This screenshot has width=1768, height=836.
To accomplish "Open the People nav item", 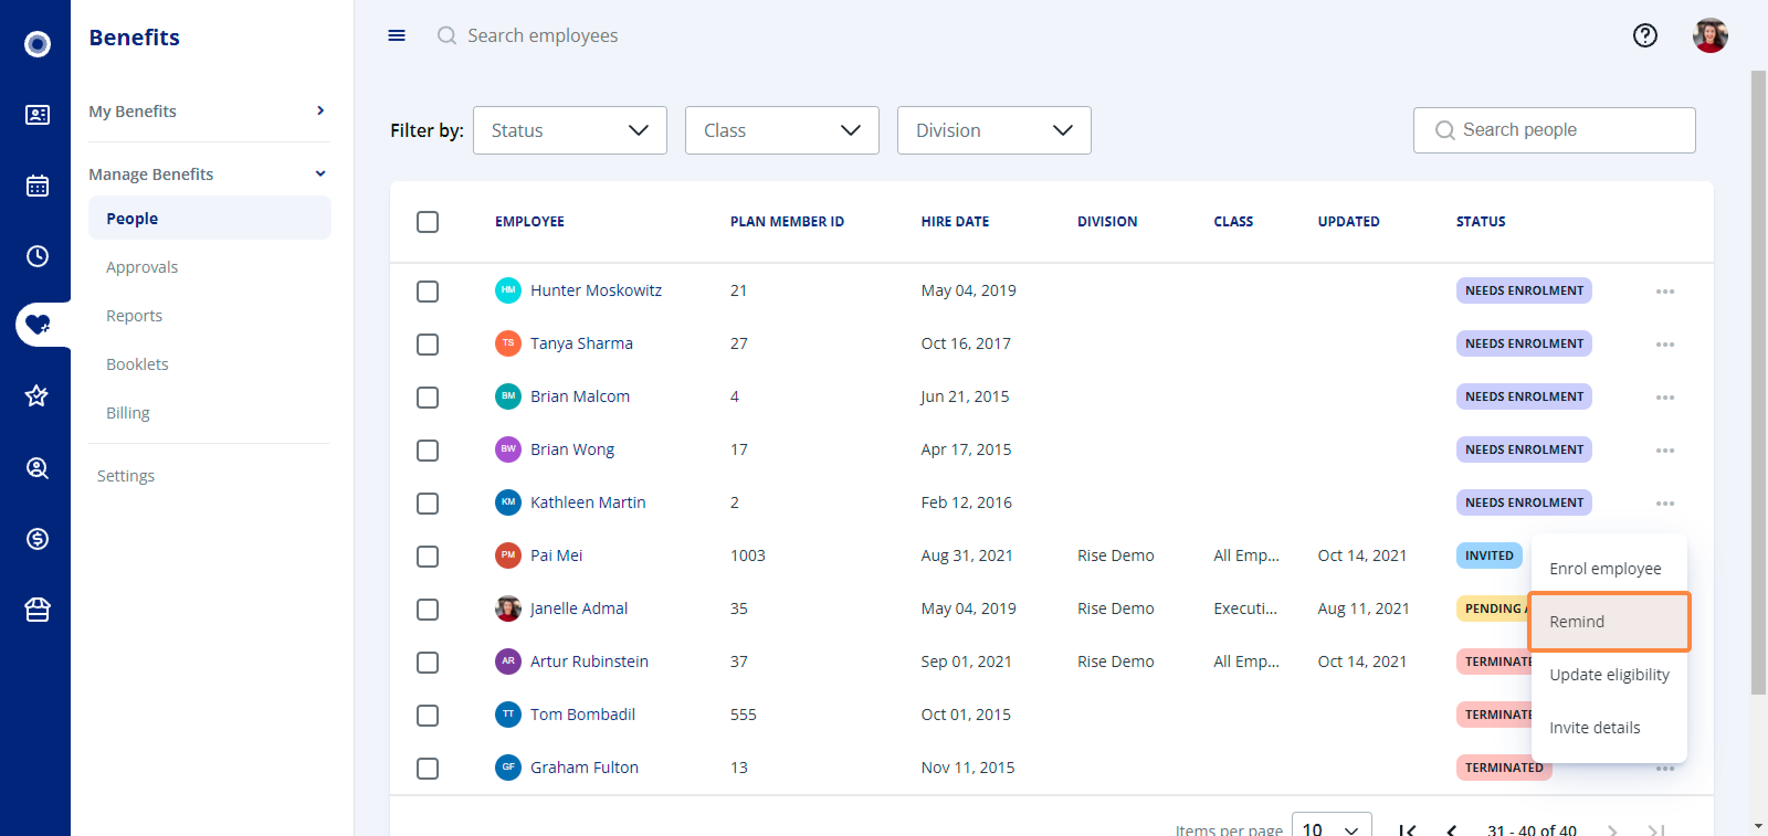I will [209, 218].
